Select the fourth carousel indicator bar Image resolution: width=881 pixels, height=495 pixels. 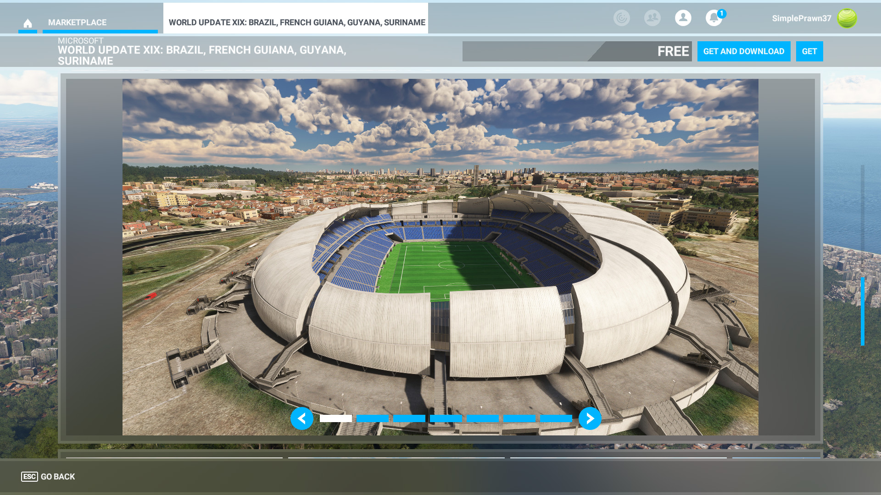[x=446, y=418]
